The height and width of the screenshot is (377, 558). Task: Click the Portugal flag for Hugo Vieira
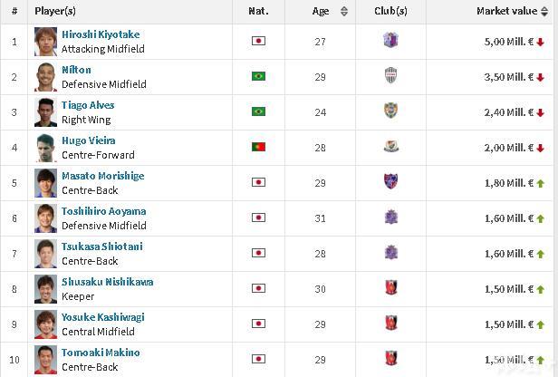pos(258,147)
